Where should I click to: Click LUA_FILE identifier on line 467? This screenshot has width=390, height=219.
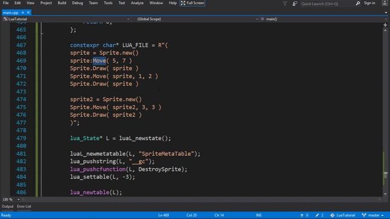tap(135, 45)
